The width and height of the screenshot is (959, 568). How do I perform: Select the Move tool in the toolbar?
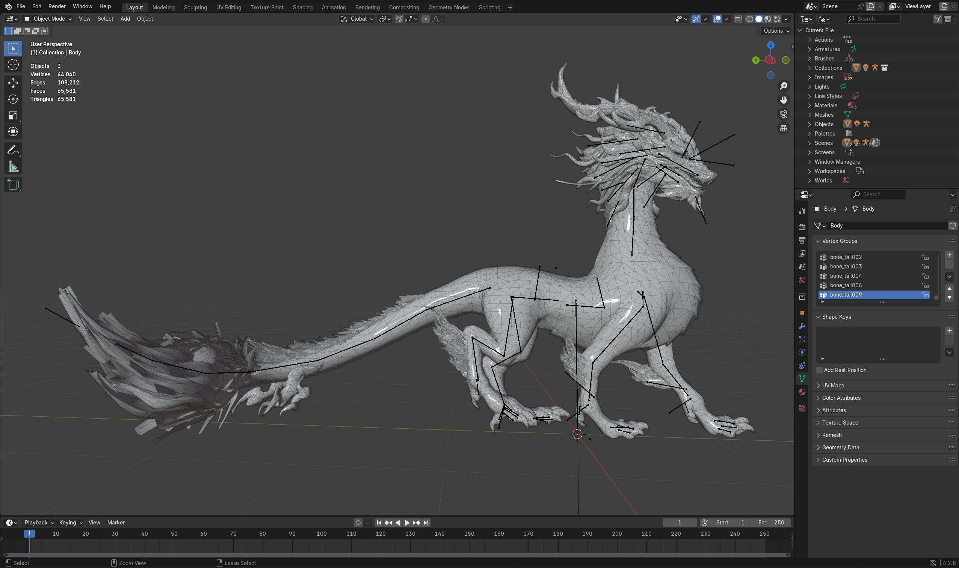point(13,83)
